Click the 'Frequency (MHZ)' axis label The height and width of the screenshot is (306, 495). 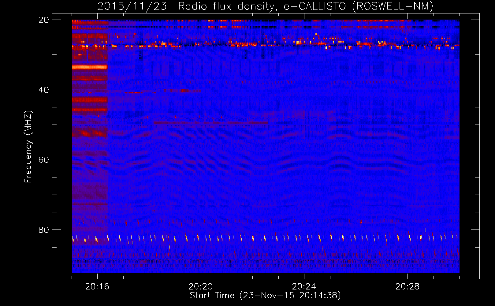click(x=28, y=147)
